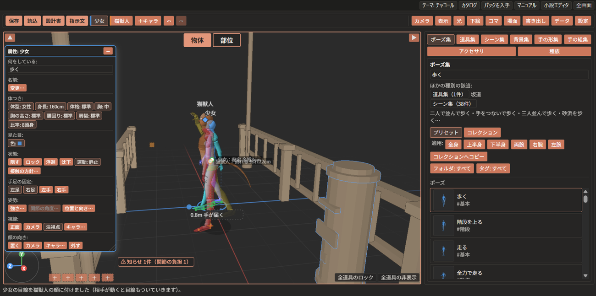This screenshot has width=596, height=296.
Task: Open 小説エディタ from the top bar
Action: click(x=556, y=5)
